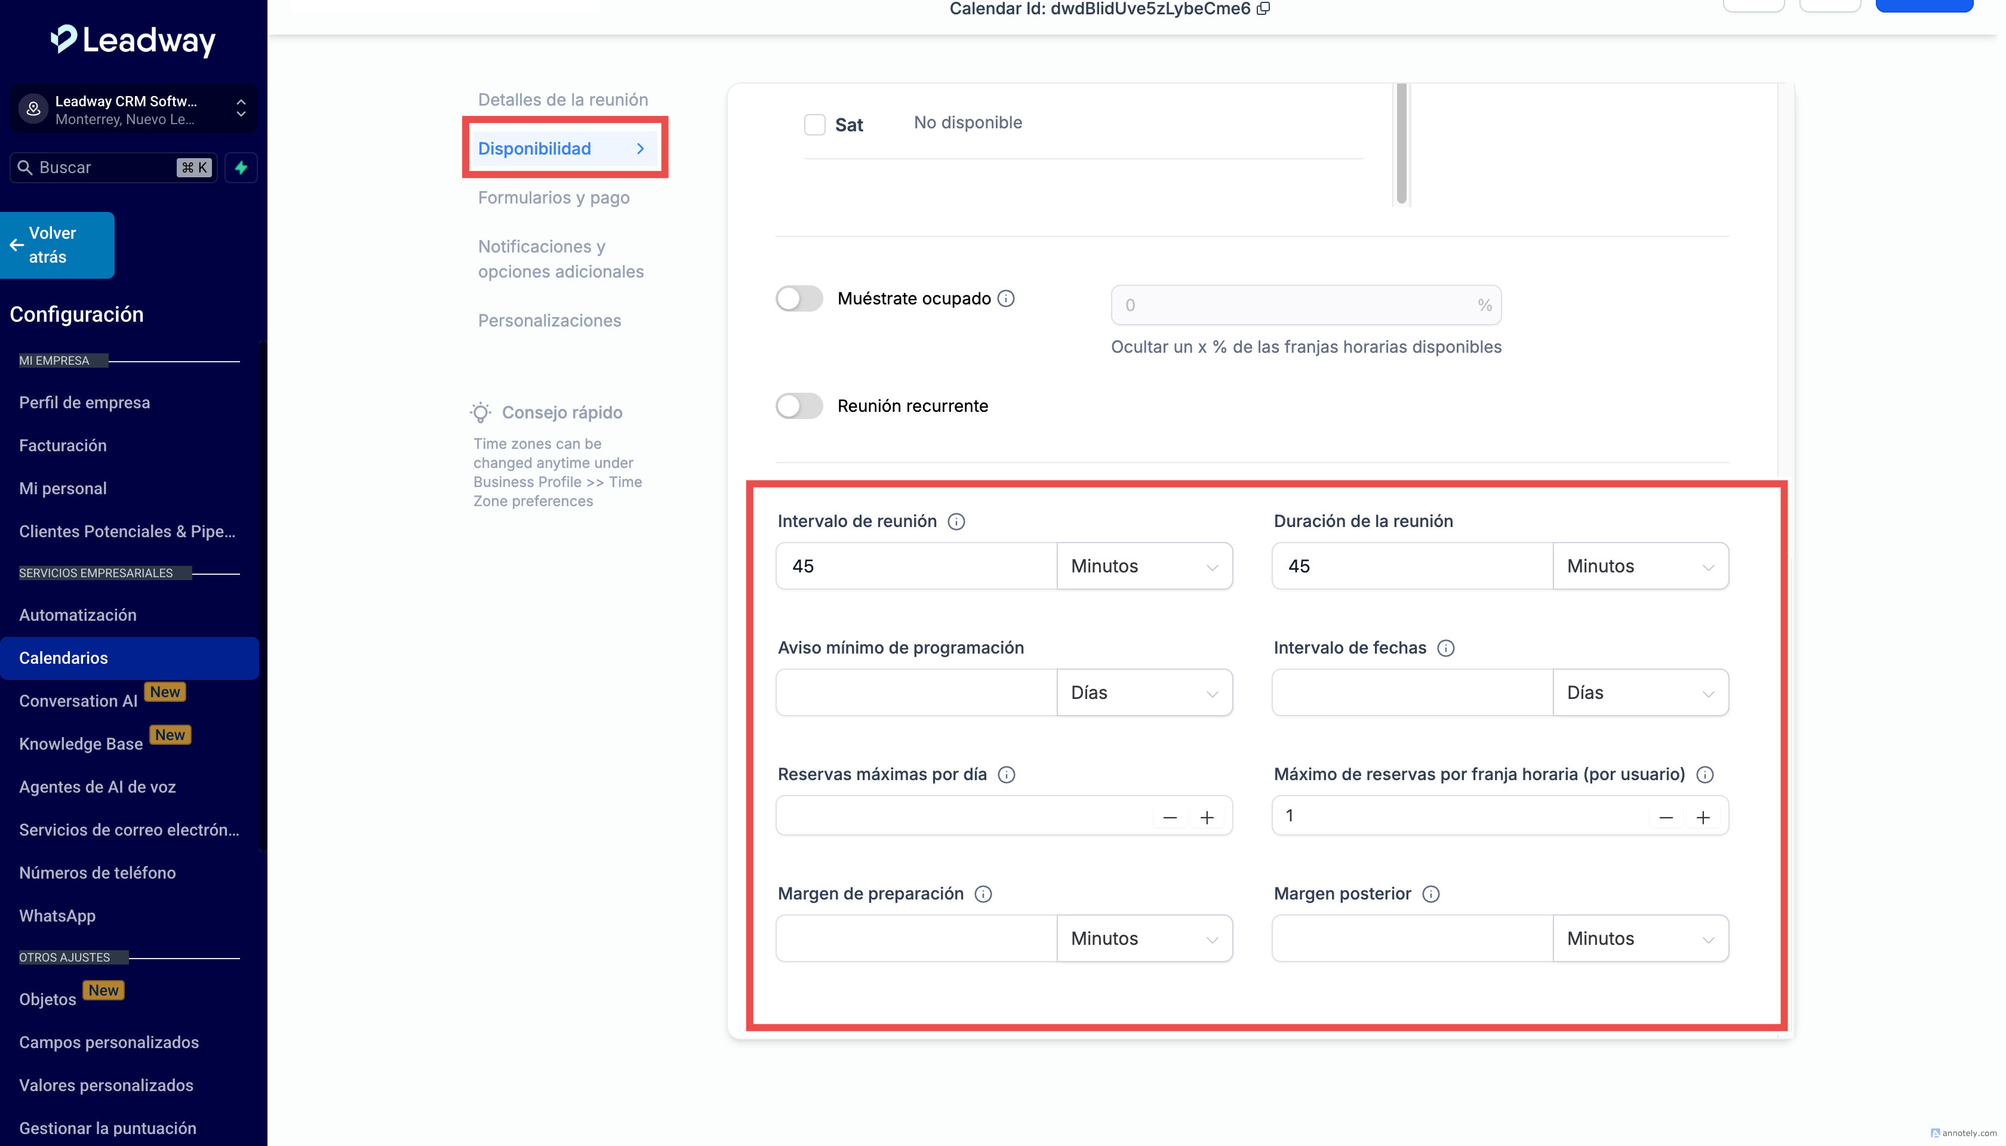Click info icon next to Intervalo de fechas
Screen dimensions: 2006x1146
point(1445,648)
